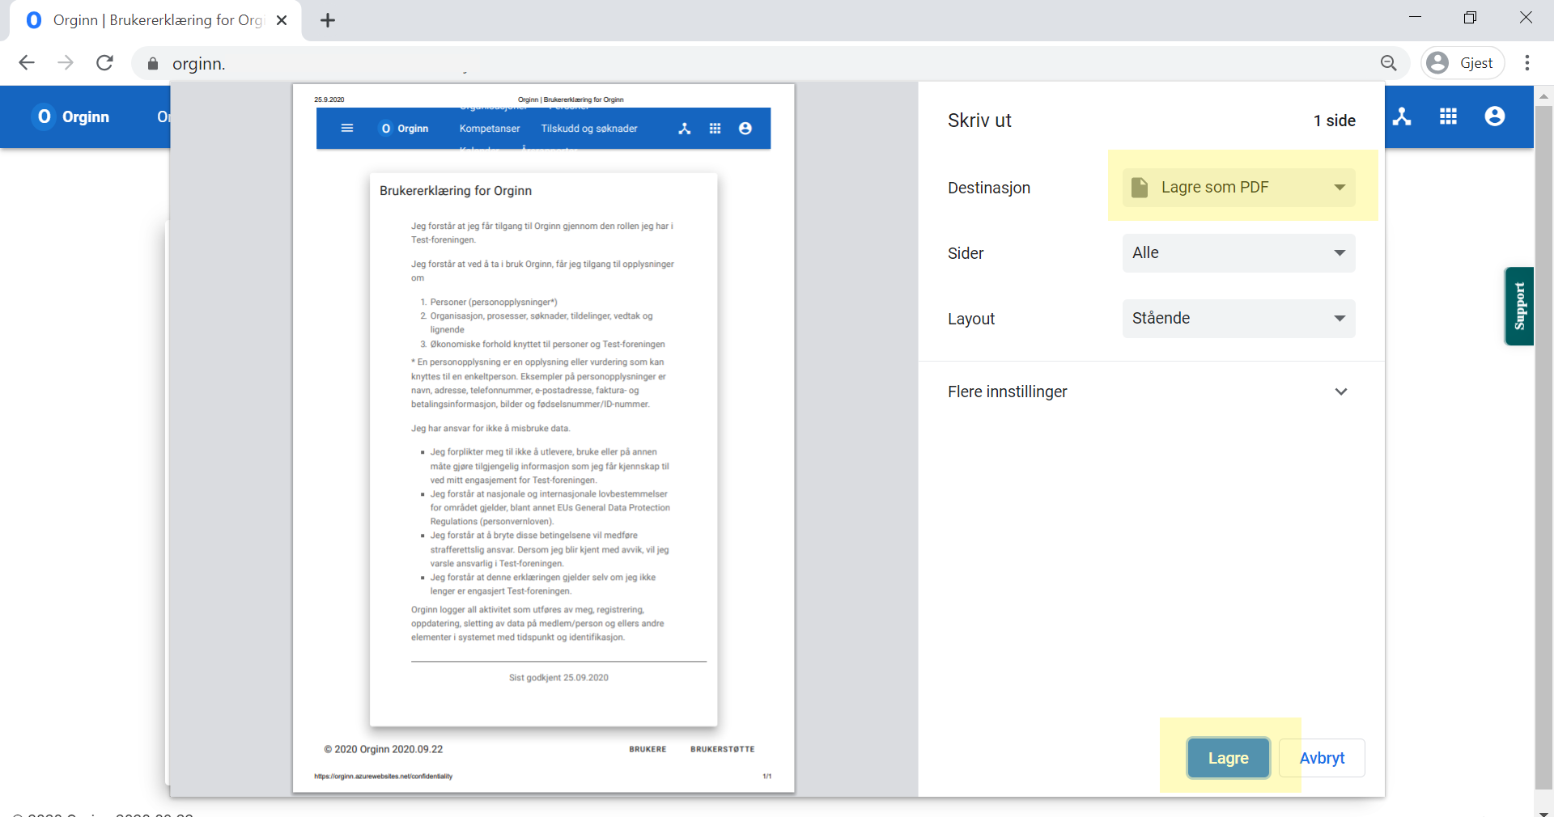Click the Lagre button
1554x817 pixels.
[1229, 758]
